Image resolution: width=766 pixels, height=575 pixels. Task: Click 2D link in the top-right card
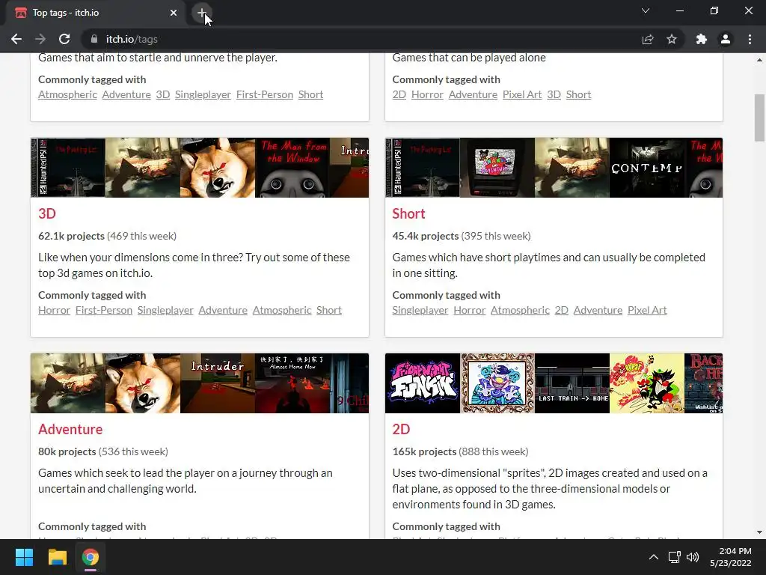click(399, 94)
